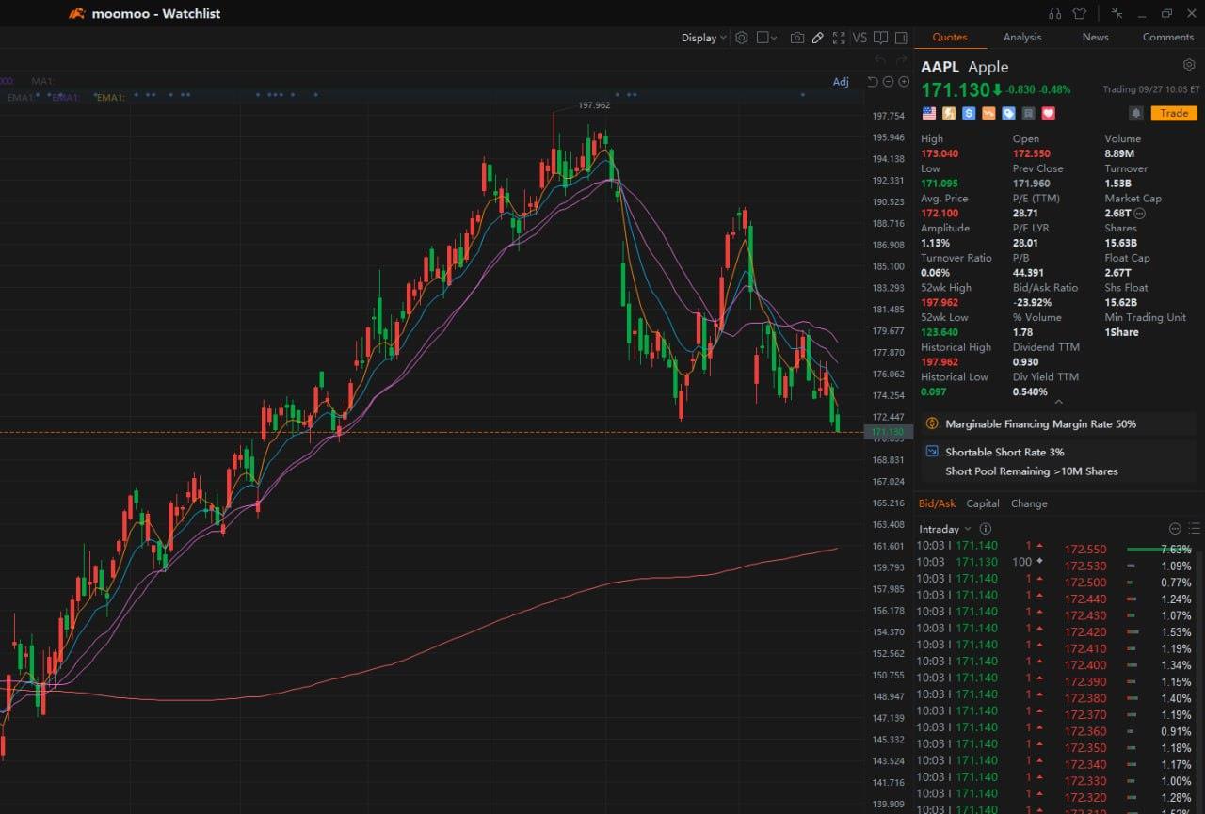Expand the Intraday dropdown
This screenshot has width=1205, height=814.
pos(945,529)
